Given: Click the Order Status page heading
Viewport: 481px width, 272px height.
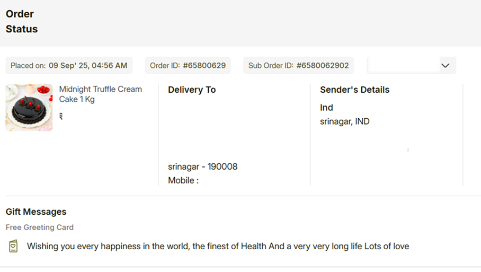Looking at the screenshot, I should coord(22,22).
